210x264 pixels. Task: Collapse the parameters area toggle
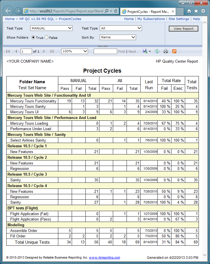click(x=103, y=46)
